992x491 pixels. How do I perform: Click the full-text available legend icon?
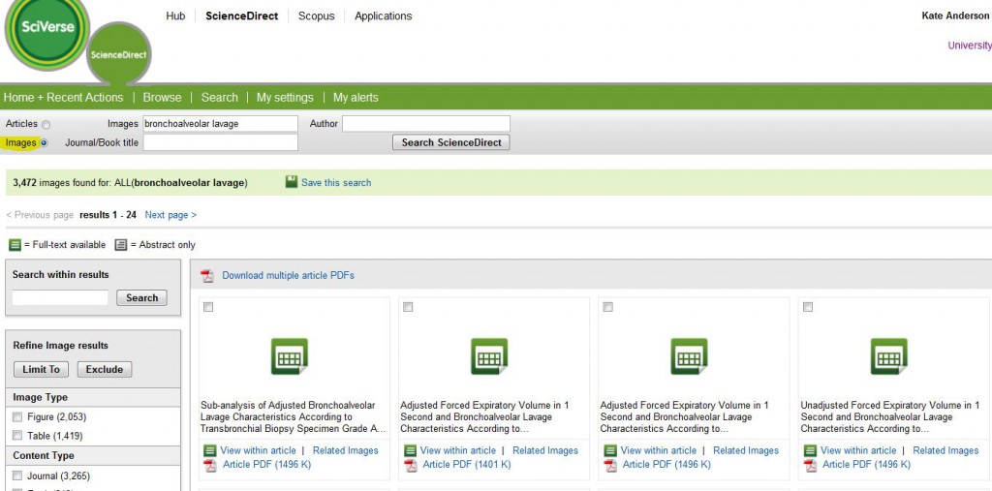15,245
